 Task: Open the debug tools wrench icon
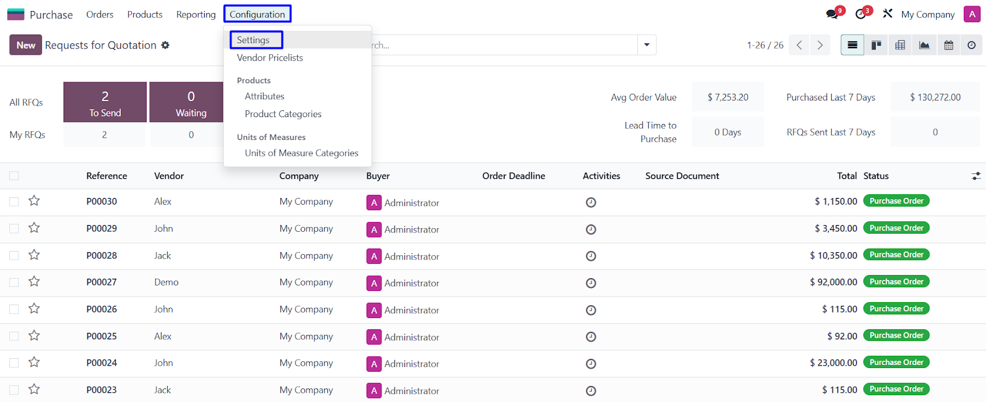coord(887,14)
